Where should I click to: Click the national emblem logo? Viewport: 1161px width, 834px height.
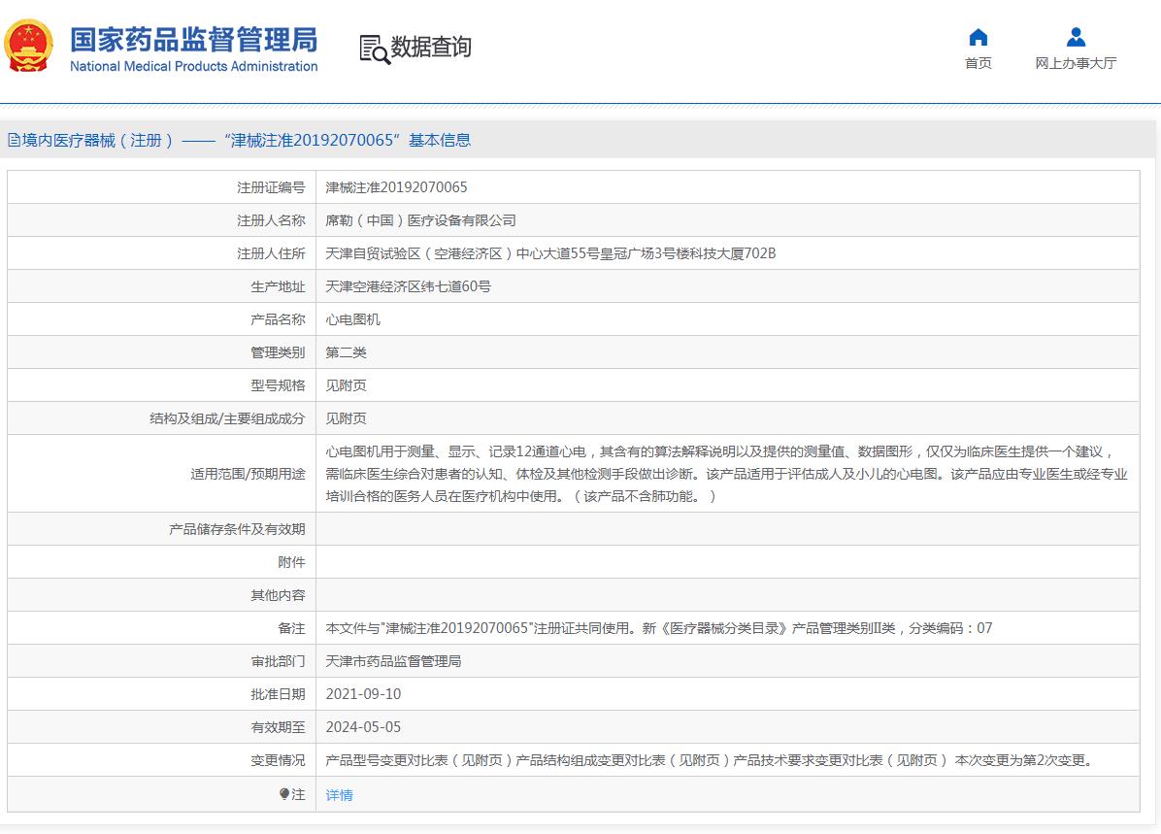[28, 46]
